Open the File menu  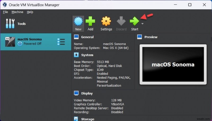click(x=5, y=12)
